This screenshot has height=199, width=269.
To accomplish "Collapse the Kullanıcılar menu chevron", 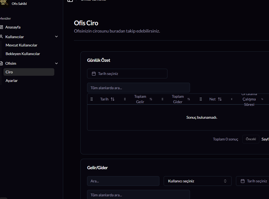I will click(x=56, y=37).
